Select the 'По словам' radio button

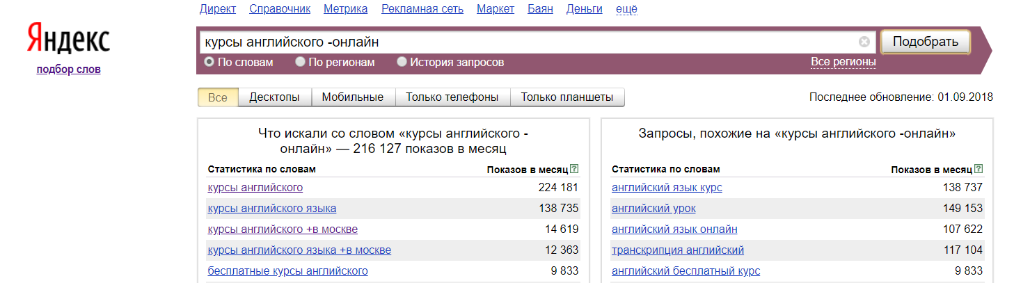pos(209,62)
